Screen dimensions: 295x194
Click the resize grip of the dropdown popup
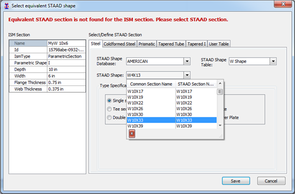[221, 136]
